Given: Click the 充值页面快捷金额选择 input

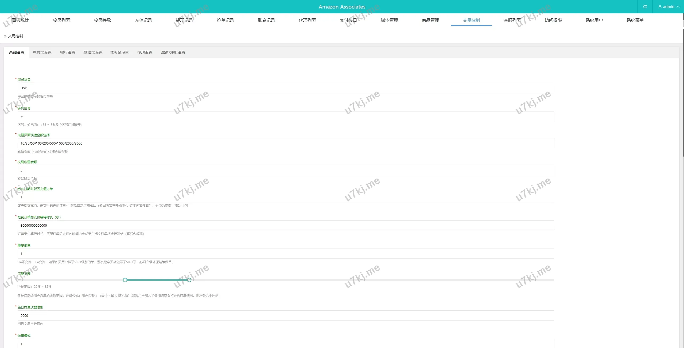Looking at the screenshot, I should pos(286,143).
